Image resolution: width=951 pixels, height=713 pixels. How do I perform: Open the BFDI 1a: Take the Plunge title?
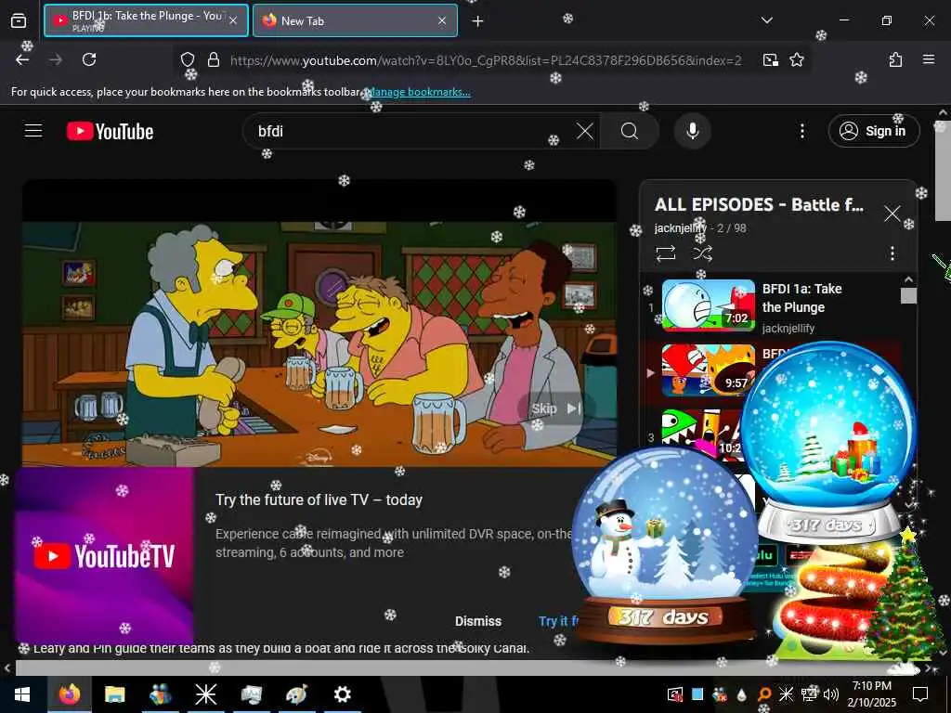[801, 298]
